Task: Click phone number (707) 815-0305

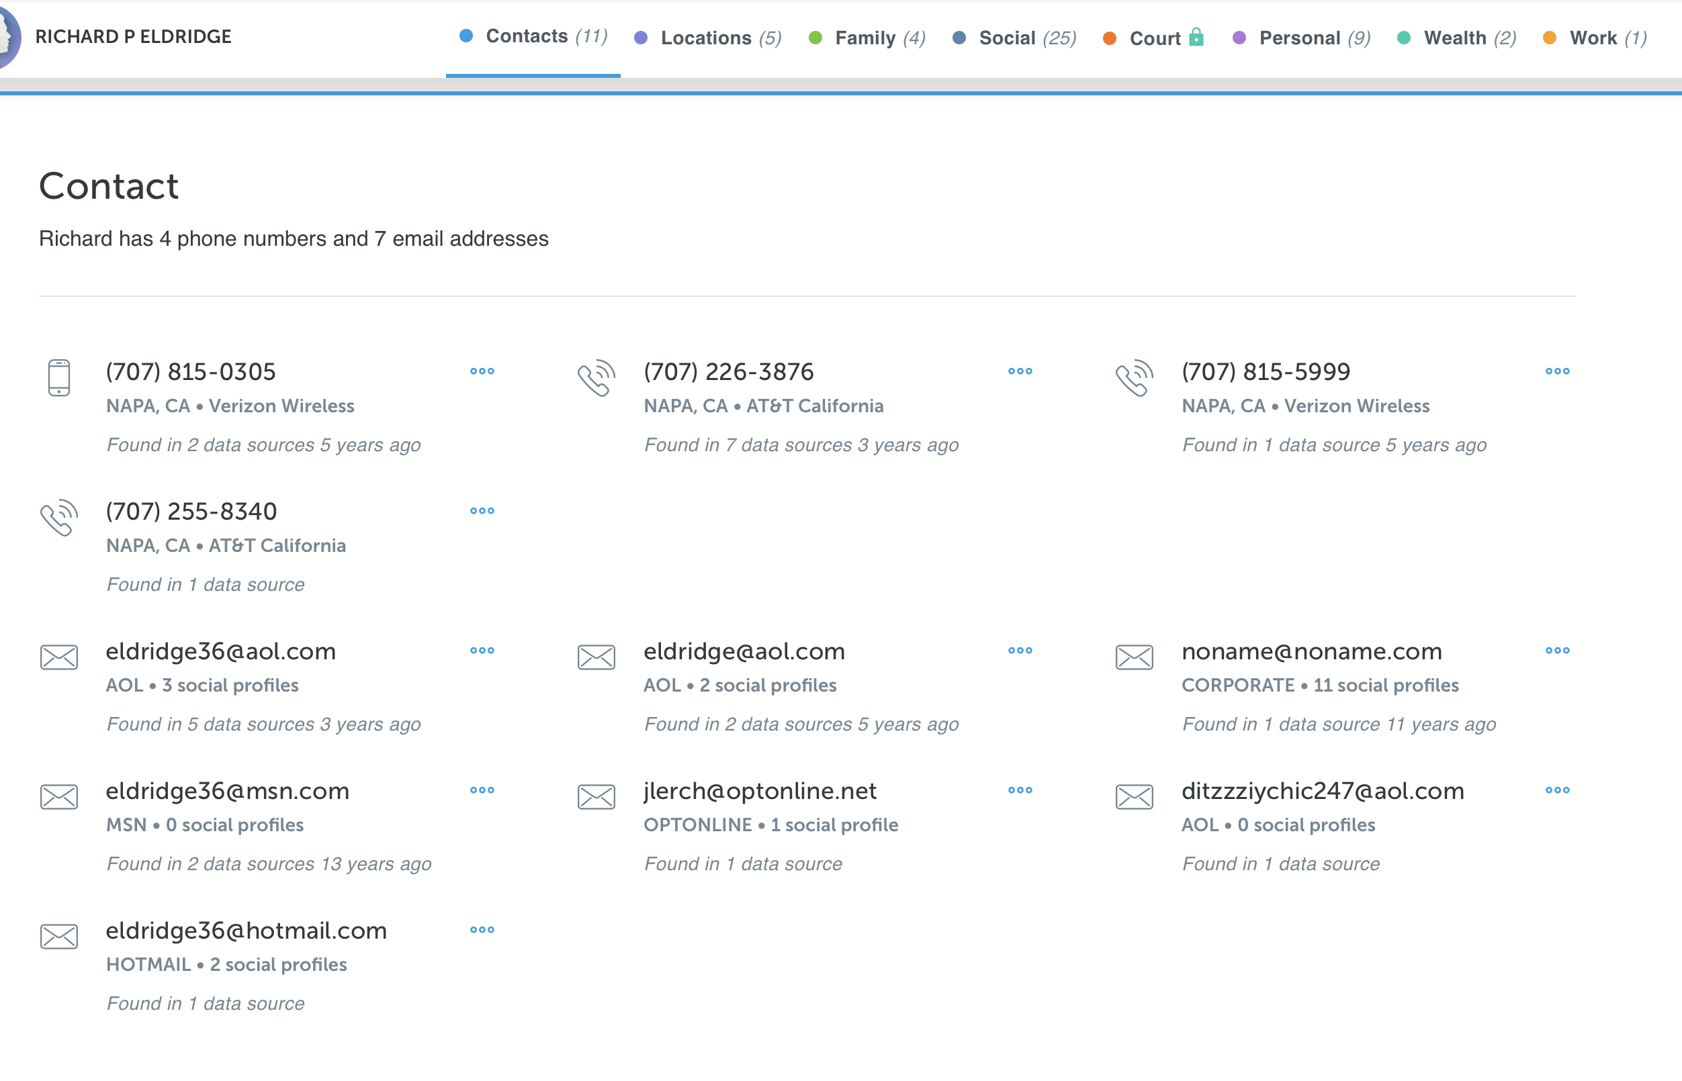Action: point(191,371)
